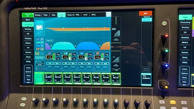The height and width of the screenshot is (109, 194).
Task: Tap the Slope 24 crossover button
Action: [49, 40]
